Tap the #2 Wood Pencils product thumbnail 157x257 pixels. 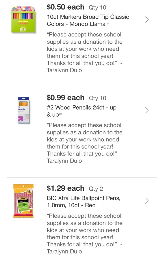pyautogui.click(x=24, y=111)
